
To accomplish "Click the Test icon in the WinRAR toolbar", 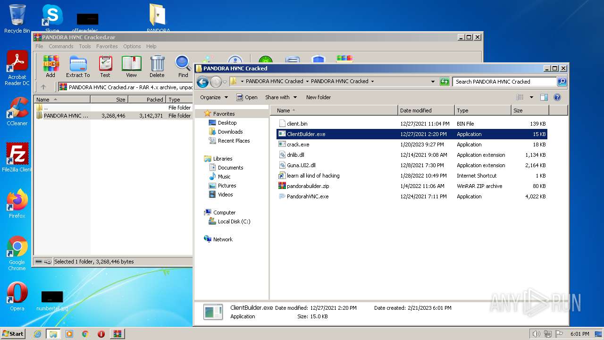I will click(105, 66).
